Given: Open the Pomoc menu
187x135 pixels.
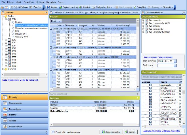Looking at the screenshot, I should [x=61, y=2].
